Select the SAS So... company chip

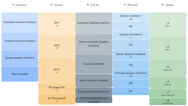pyautogui.click(x=95, y=5)
